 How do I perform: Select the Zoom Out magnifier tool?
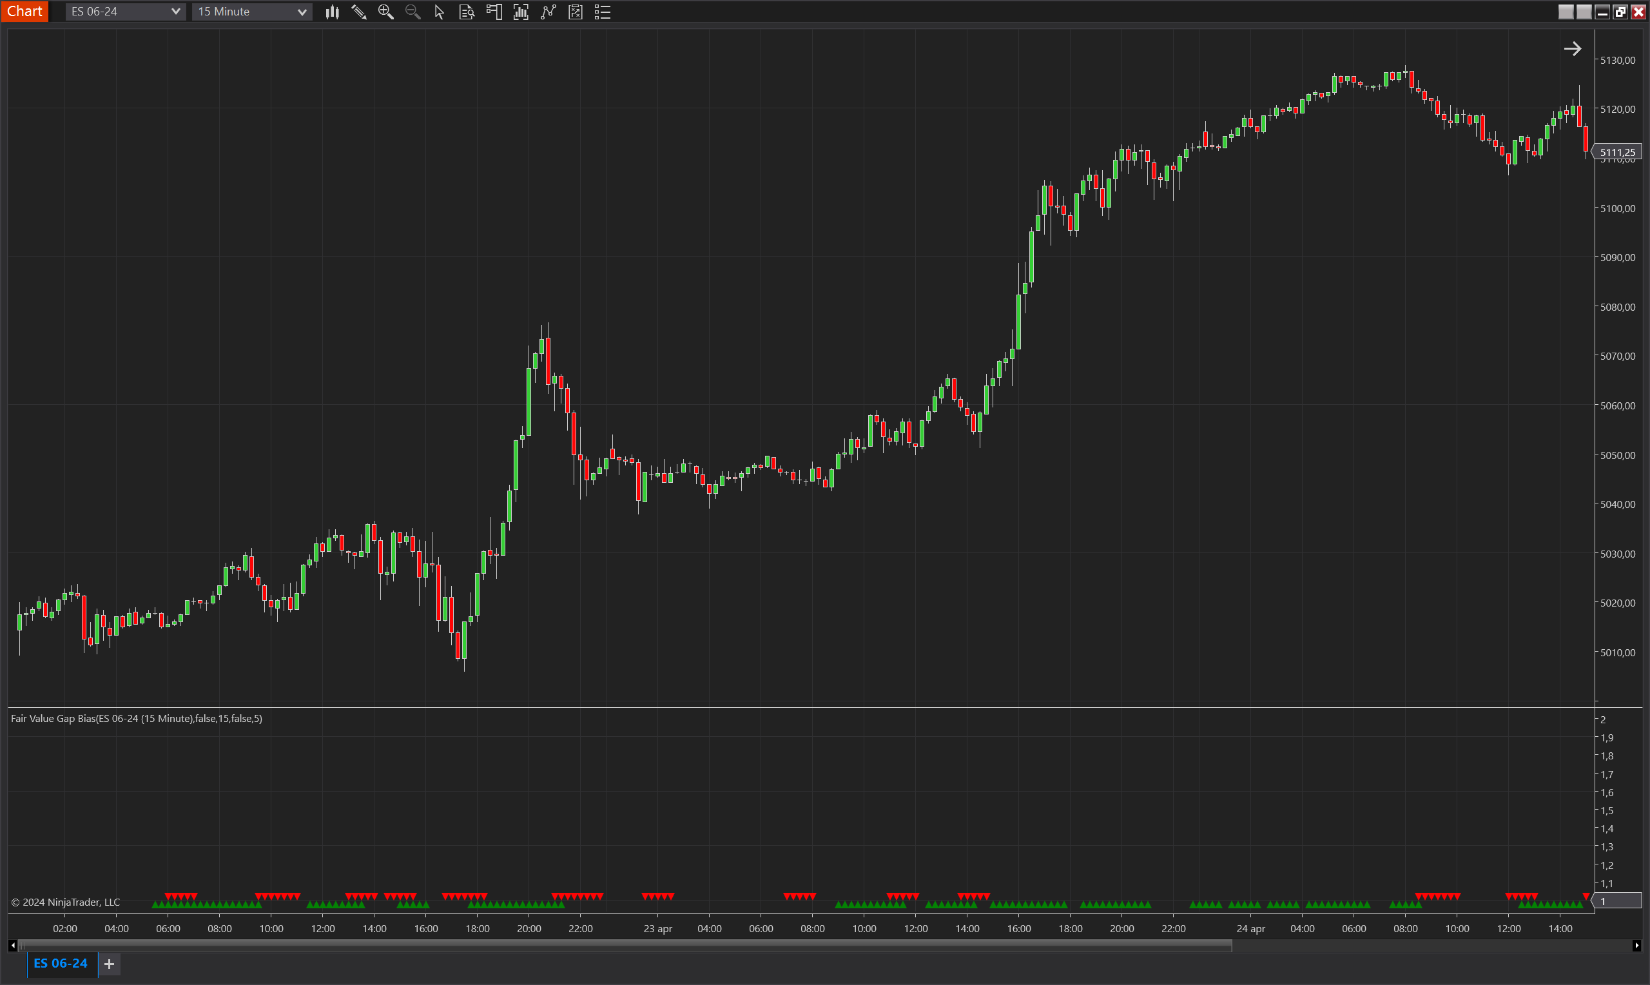[412, 12]
